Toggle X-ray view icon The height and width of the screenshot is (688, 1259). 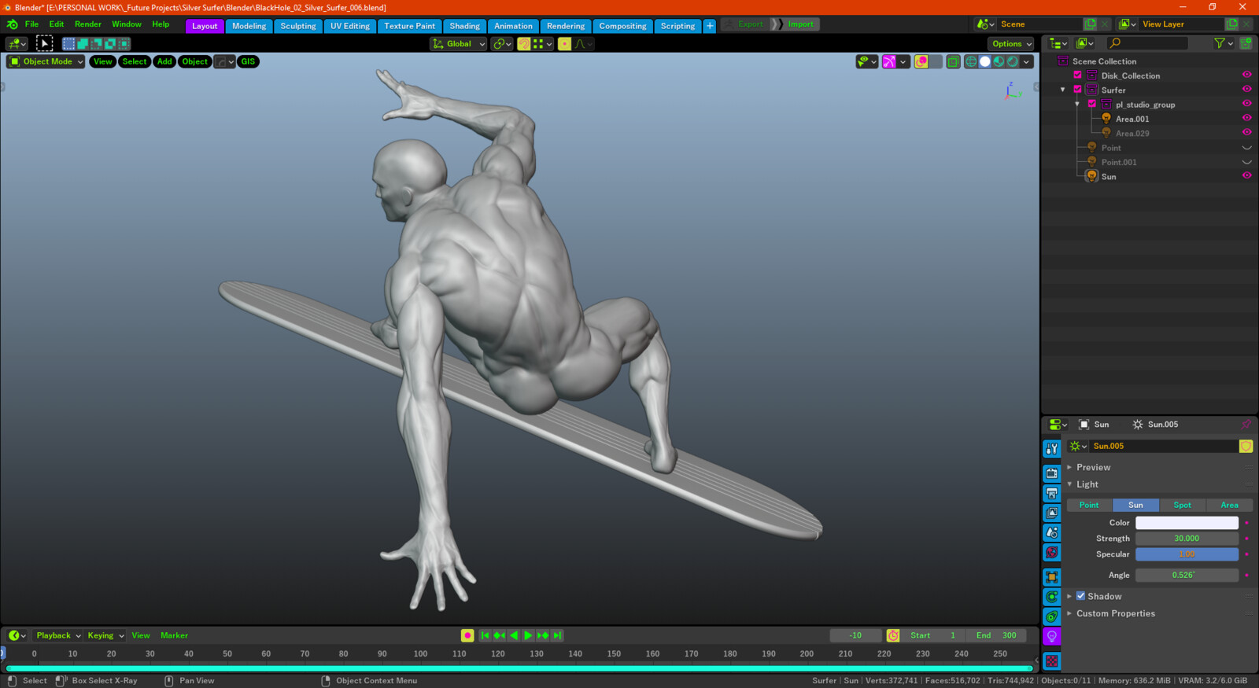click(953, 61)
